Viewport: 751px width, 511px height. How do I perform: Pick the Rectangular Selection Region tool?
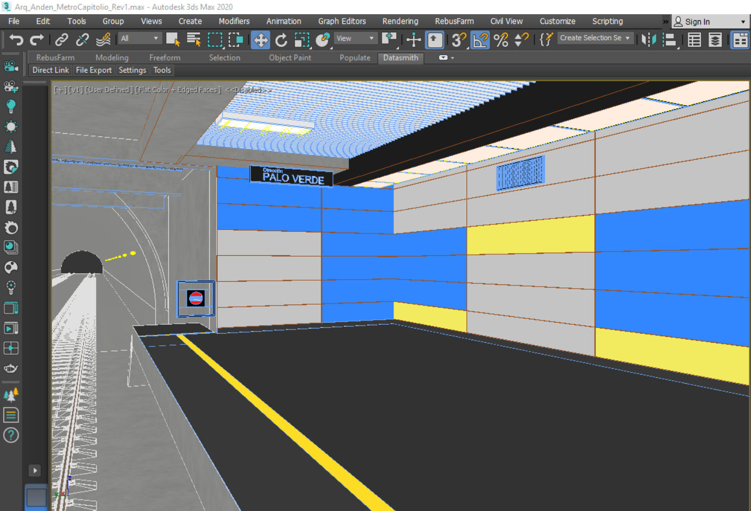(x=215, y=40)
